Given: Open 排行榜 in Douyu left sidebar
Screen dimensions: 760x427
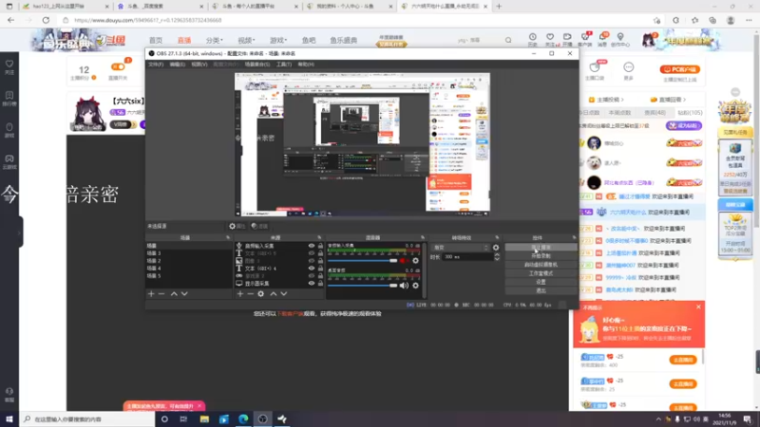Looking at the screenshot, I should tap(9, 99).
